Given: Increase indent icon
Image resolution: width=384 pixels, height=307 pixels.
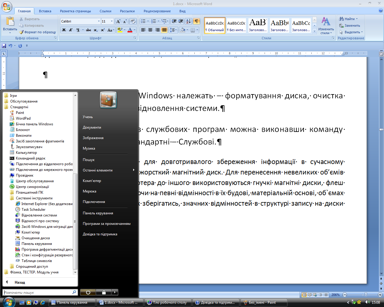Looking at the screenshot, I should (181, 21).
